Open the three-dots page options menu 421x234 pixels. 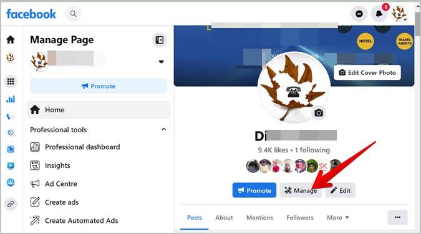point(397,217)
